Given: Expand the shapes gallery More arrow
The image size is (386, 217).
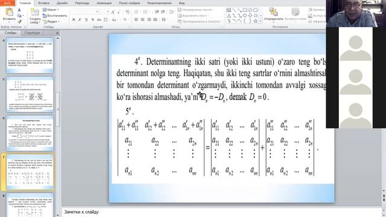Looking at the screenshot, I should (x=261, y=22).
